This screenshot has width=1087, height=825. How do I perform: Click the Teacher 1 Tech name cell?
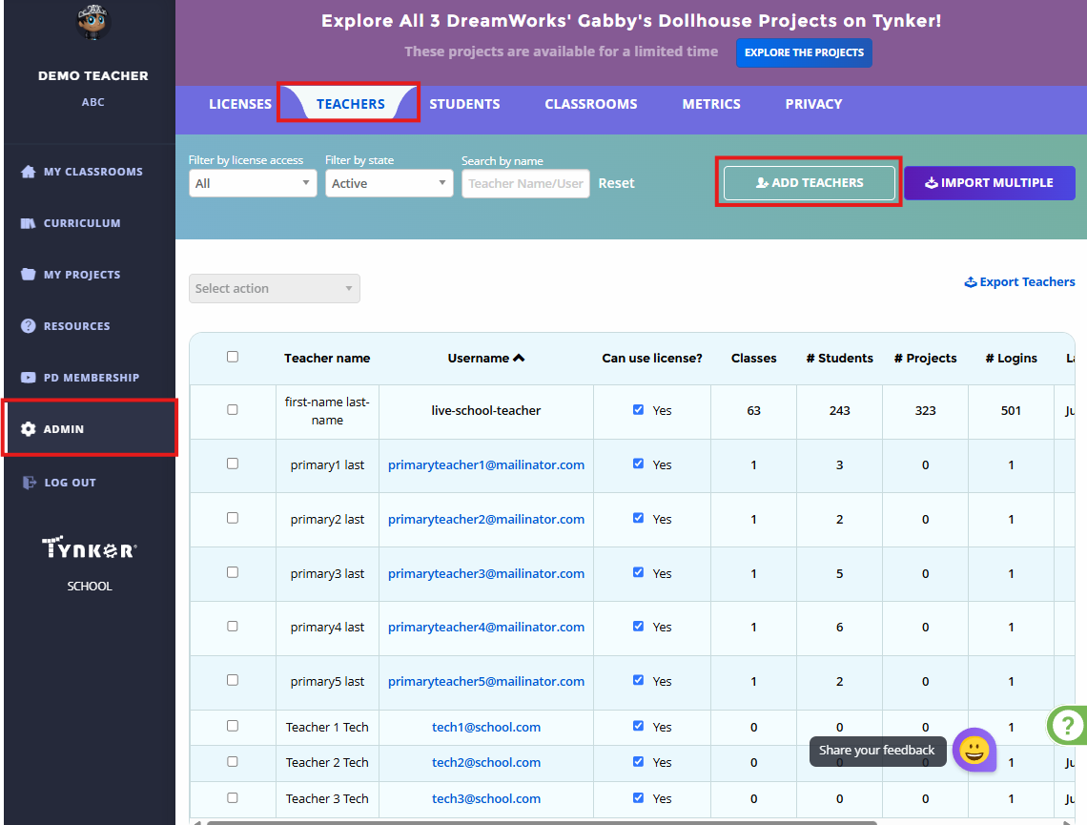coord(327,727)
